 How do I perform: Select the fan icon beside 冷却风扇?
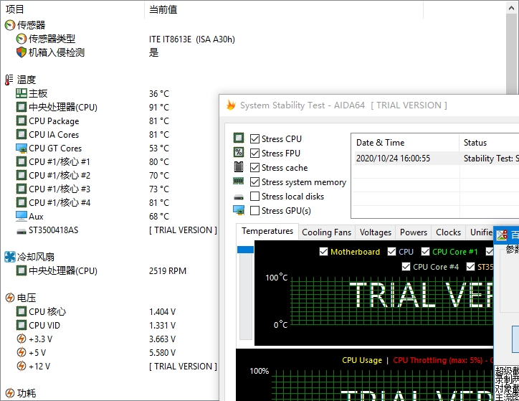[10, 257]
